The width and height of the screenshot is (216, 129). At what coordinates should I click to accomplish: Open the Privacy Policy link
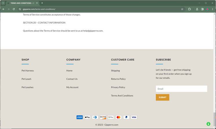[118, 87]
